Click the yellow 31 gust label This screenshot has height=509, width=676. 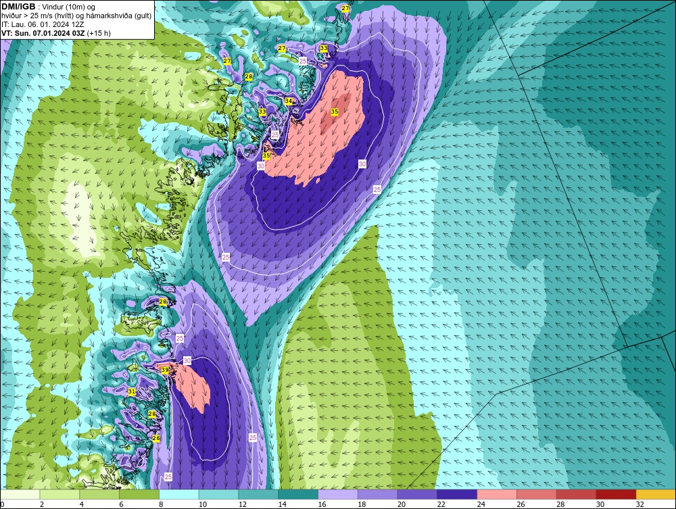click(x=132, y=392)
